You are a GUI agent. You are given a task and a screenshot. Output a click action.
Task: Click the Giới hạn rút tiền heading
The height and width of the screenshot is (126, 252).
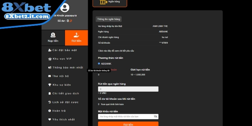(x=140, y=70)
